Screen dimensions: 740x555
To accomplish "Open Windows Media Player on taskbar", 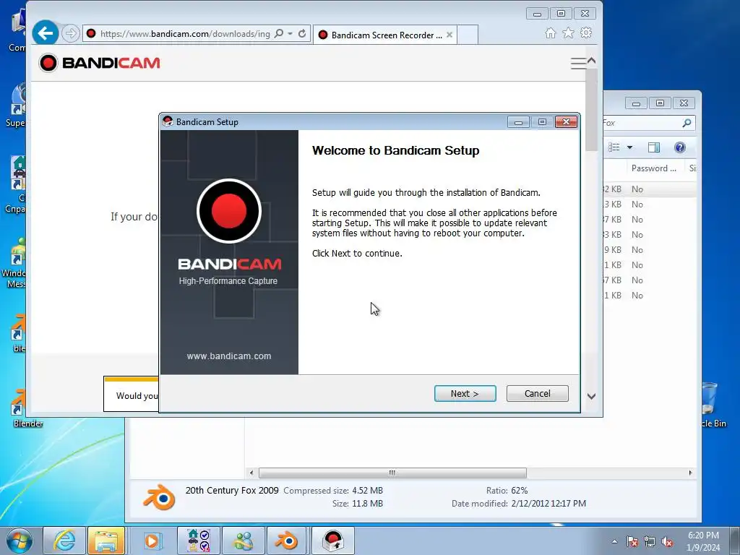I will point(152,541).
